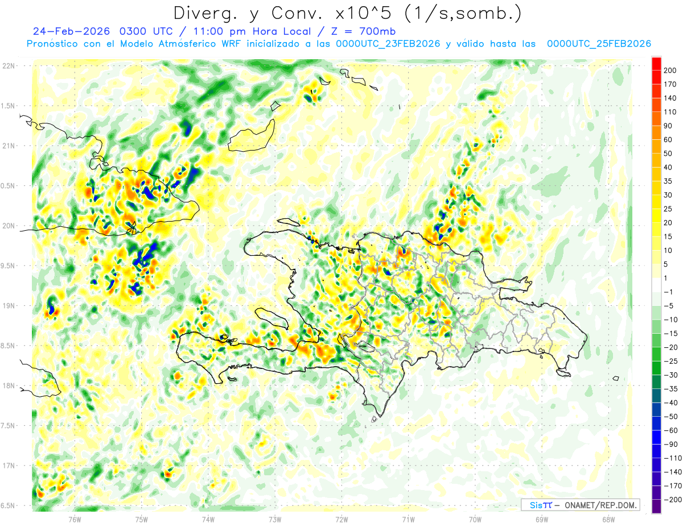Click the '21N' latitude axis label
683x527 pixels.
pos(9,146)
